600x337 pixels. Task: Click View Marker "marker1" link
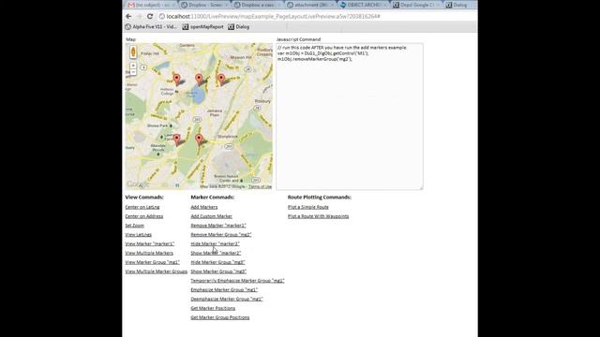[150, 243]
